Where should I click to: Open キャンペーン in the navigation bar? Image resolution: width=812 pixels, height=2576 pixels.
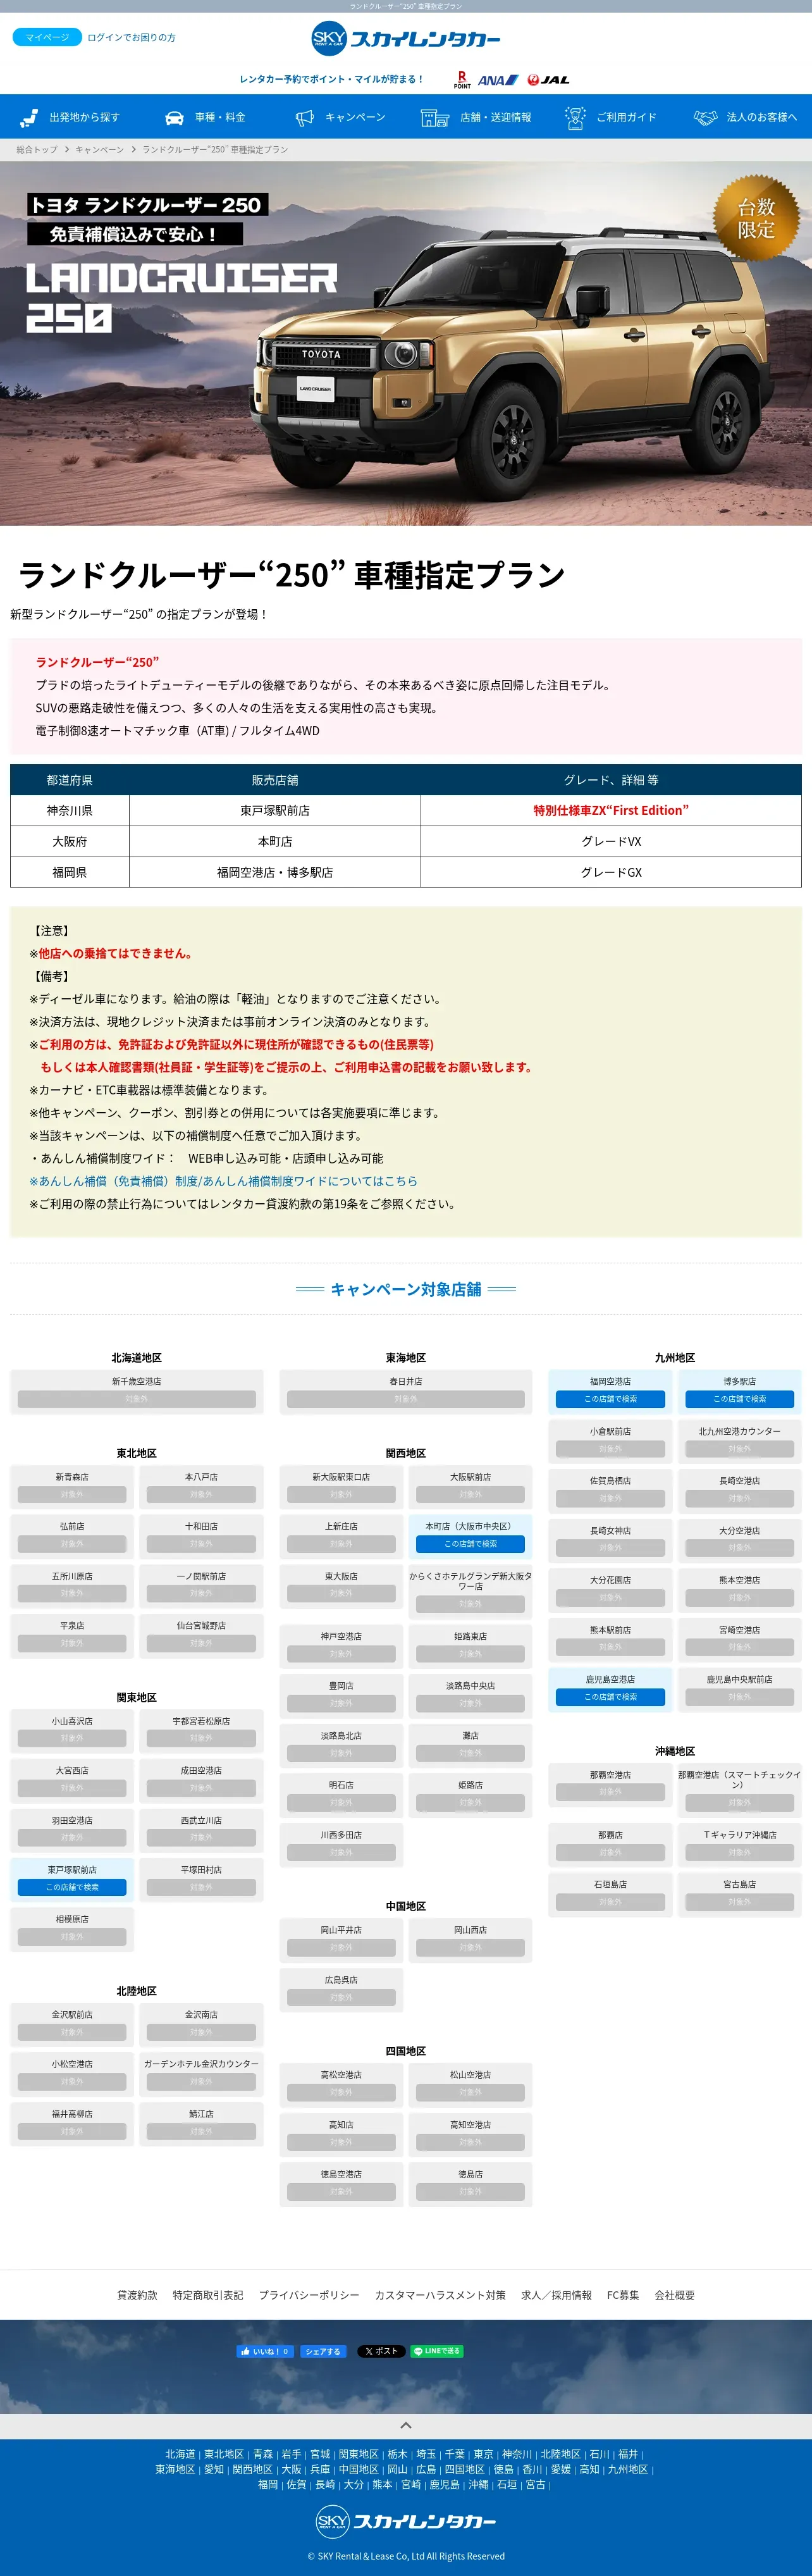coord(355,118)
